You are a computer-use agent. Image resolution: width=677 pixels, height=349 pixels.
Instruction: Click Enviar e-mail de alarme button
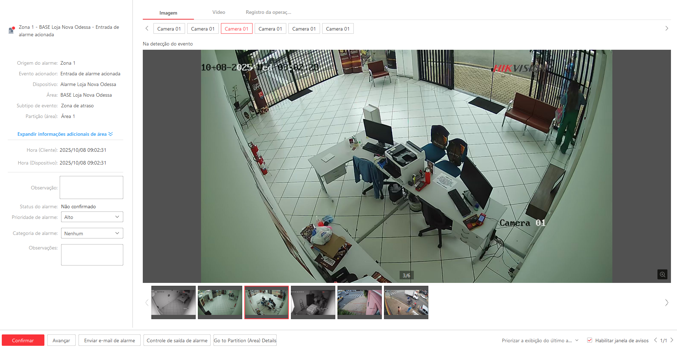(109, 340)
